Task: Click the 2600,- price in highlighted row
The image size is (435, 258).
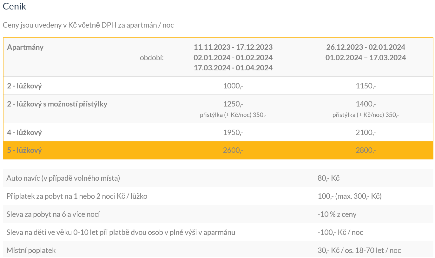Action: click(x=233, y=150)
